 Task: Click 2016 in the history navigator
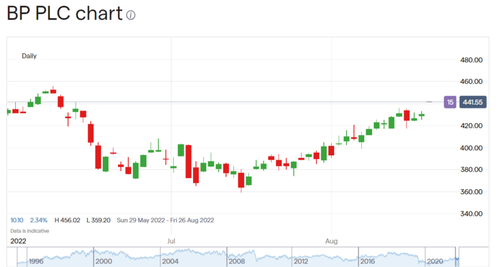click(x=368, y=261)
